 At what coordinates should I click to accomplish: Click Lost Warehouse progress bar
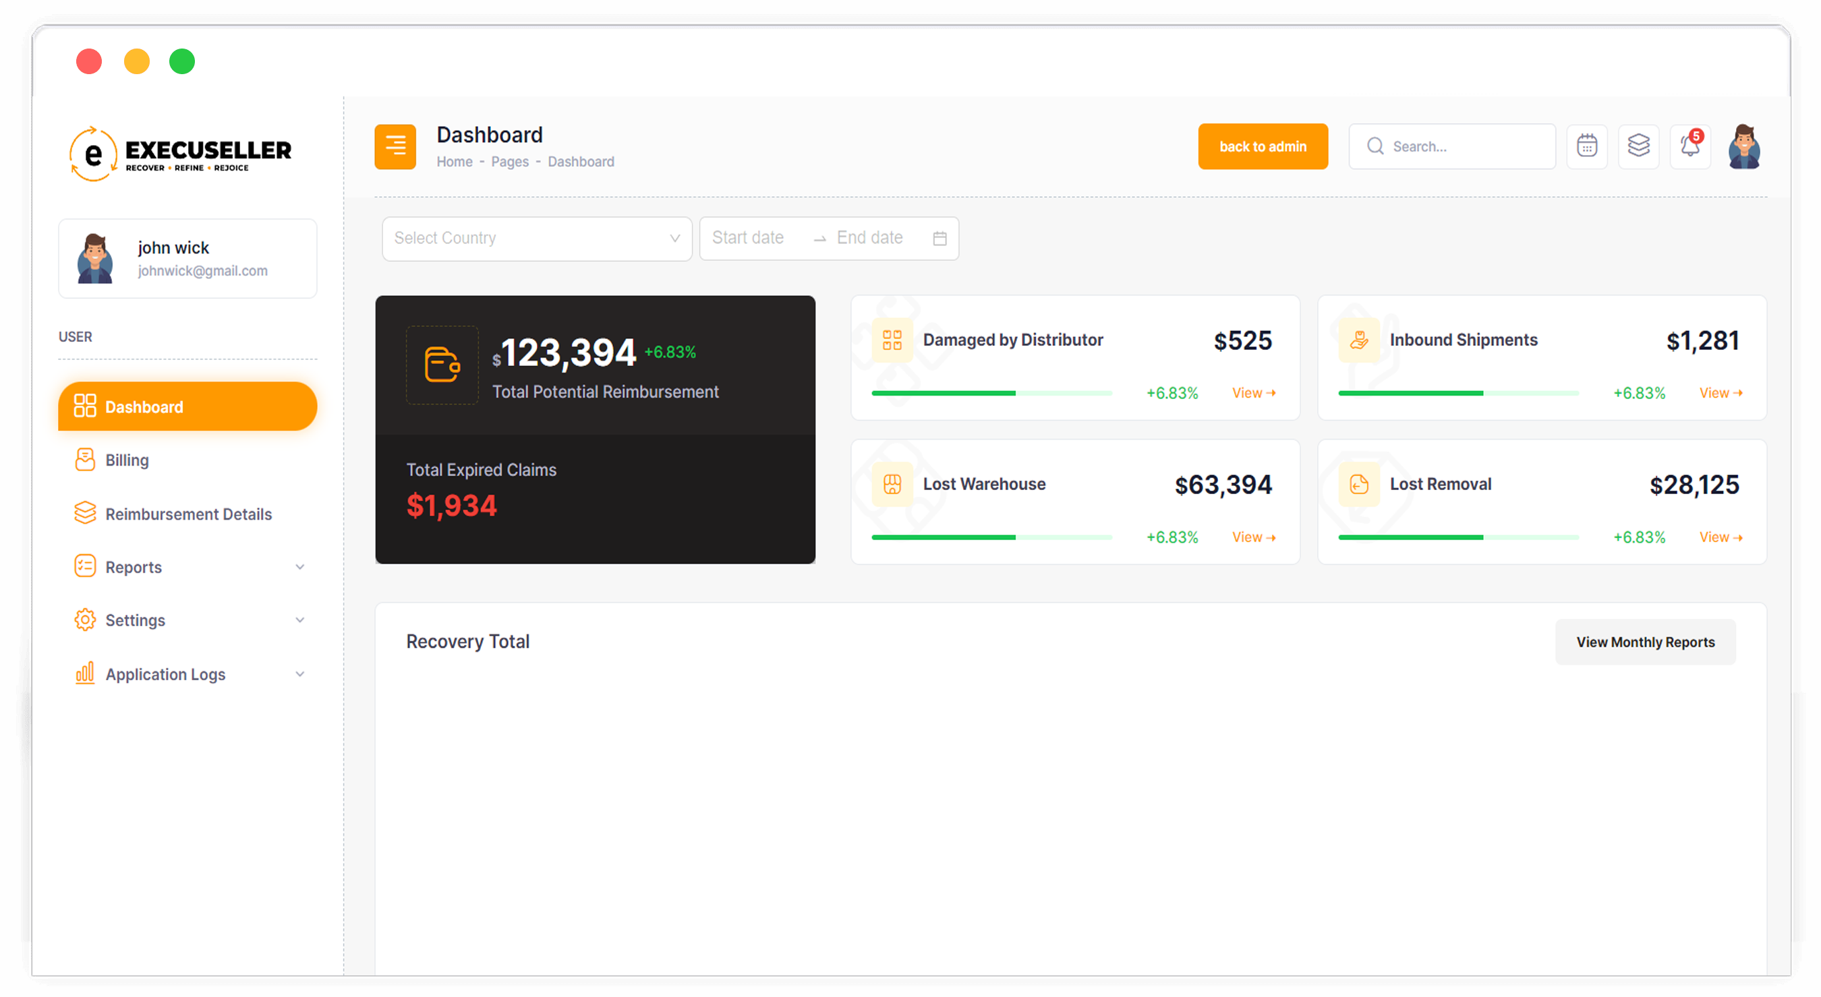(x=992, y=538)
